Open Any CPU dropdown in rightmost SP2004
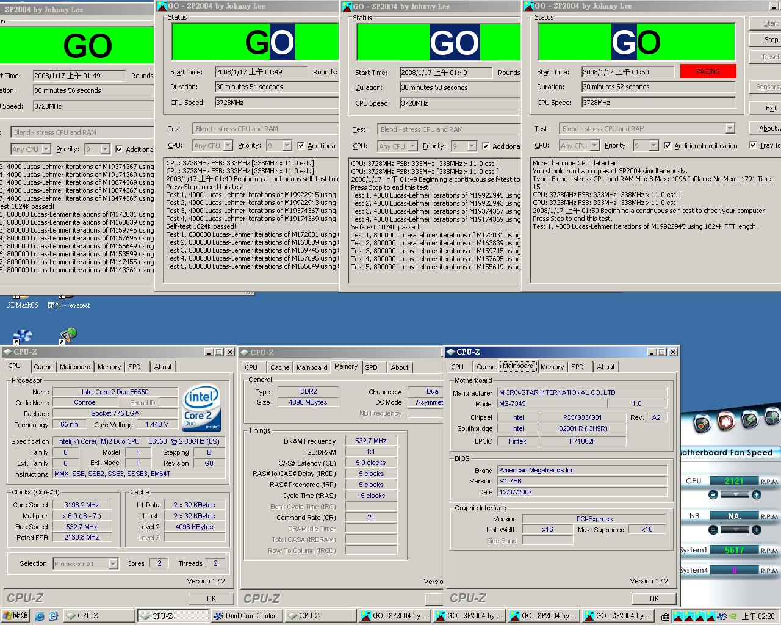 (595, 146)
